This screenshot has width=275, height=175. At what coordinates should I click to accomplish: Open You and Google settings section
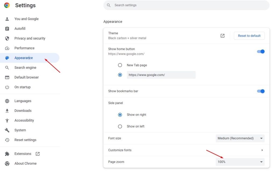(27, 19)
